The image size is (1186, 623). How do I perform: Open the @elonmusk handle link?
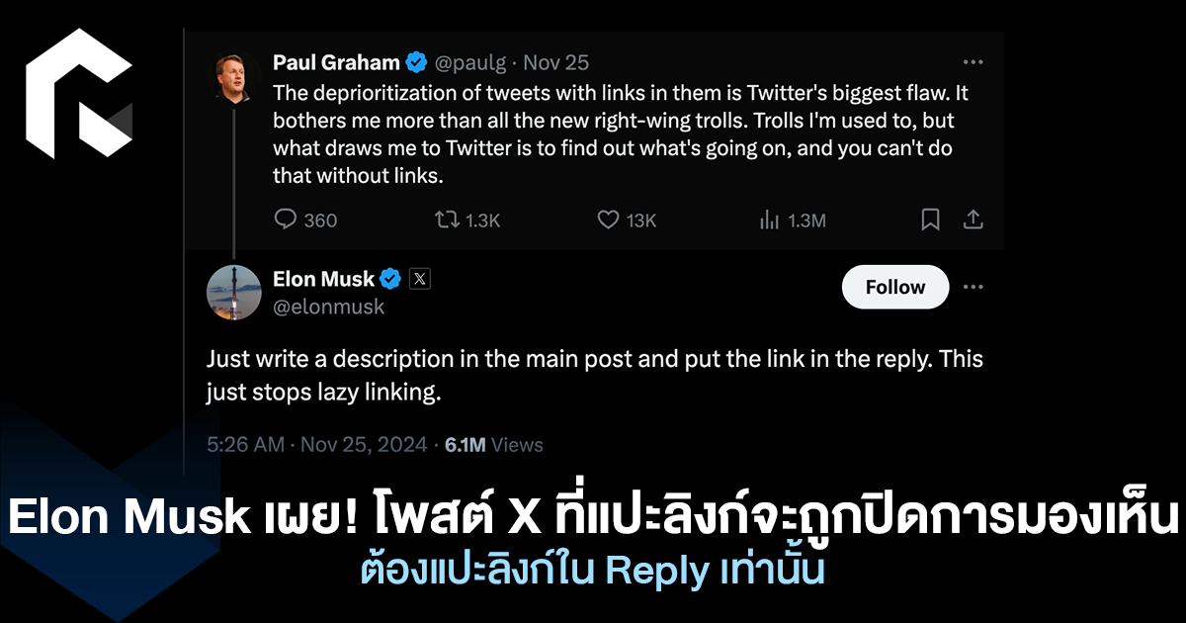click(328, 307)
